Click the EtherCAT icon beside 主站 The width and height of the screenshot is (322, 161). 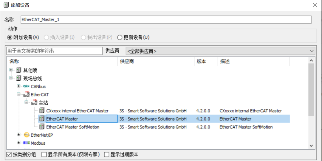coord(34,102)
